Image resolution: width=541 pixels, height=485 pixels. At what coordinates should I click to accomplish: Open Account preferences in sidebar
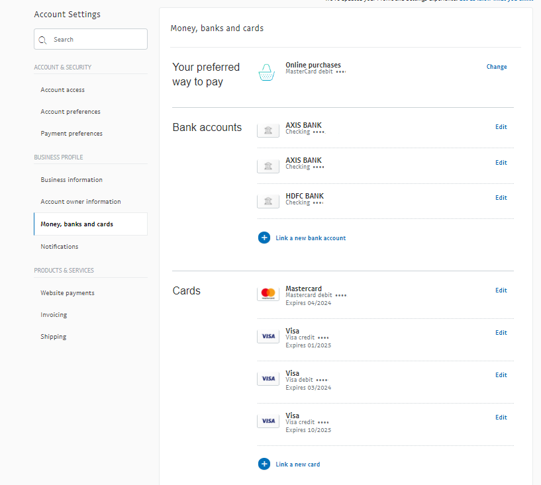click(x=71, y=112)
